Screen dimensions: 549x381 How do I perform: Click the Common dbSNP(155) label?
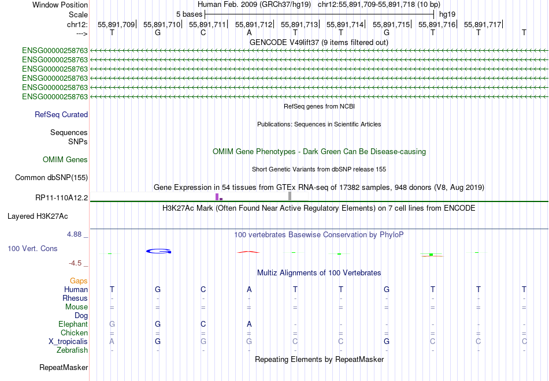[x=51, y=177]
